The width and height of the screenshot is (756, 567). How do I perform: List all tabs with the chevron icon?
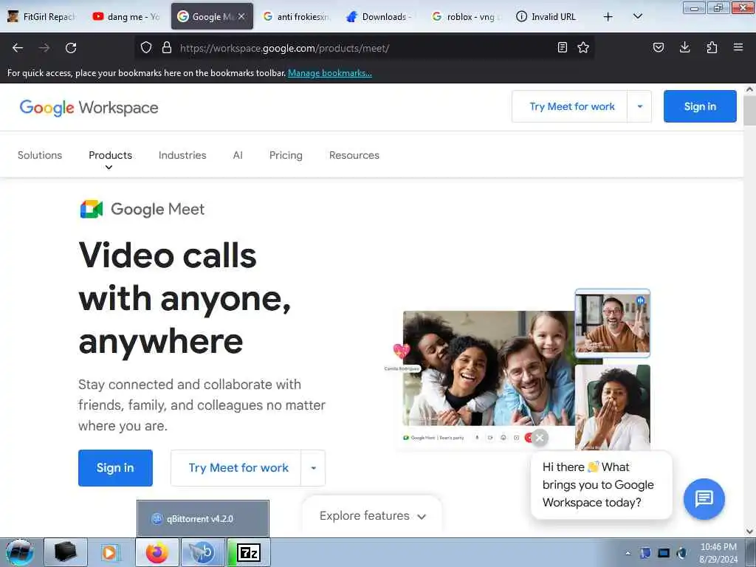tap(637, 16)
